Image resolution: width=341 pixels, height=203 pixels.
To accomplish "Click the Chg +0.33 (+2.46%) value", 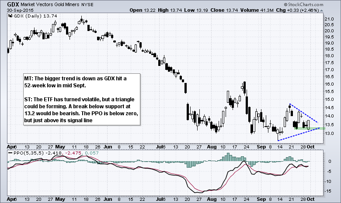I will click(x=298, y=10).
